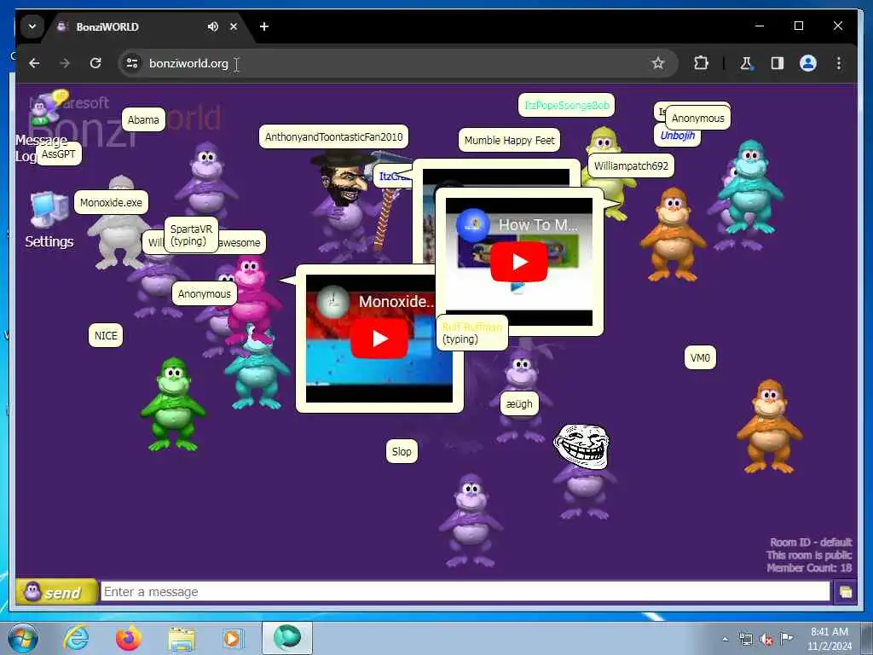873x655 pixels.
Task: Focus the Enter a message field
Action: [465, 592]
